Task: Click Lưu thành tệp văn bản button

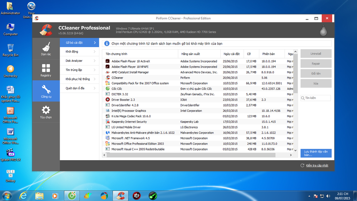Action: pos(316,153)
